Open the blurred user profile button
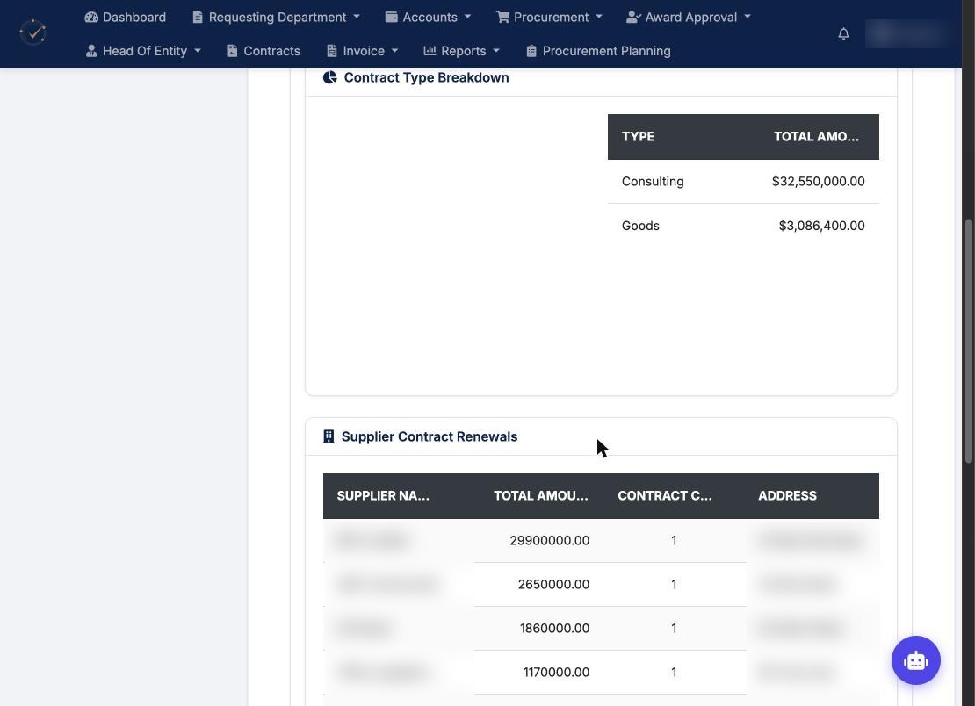The width and height of the screenshot is (975, 706). click(x=908, y=33)
